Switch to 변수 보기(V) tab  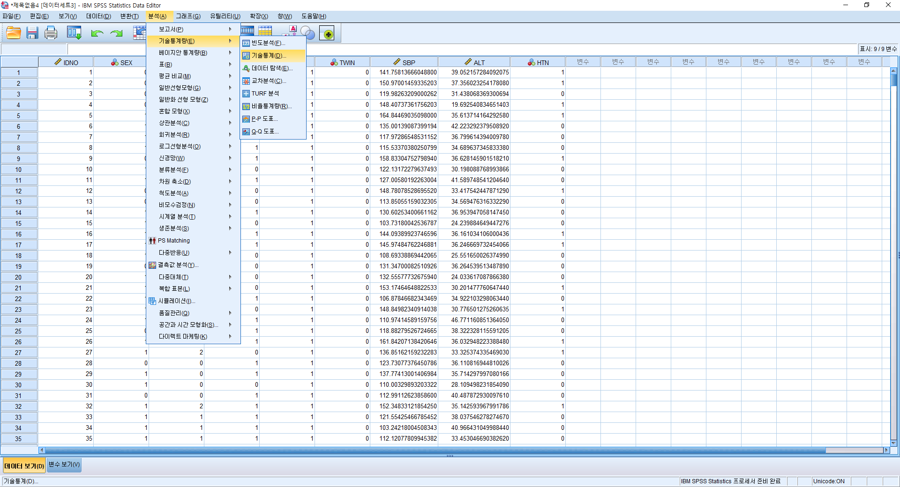(x=64, y=465)
